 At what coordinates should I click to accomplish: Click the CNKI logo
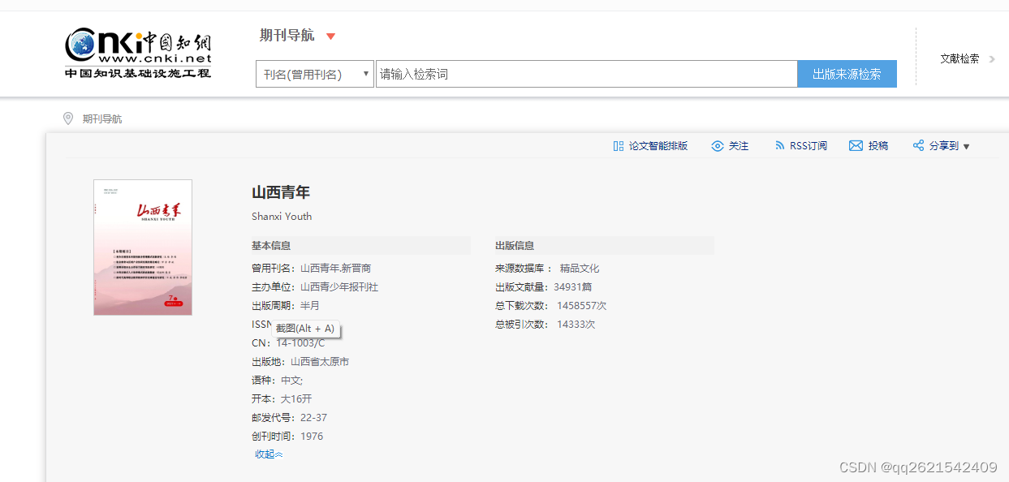pos(138,54)
